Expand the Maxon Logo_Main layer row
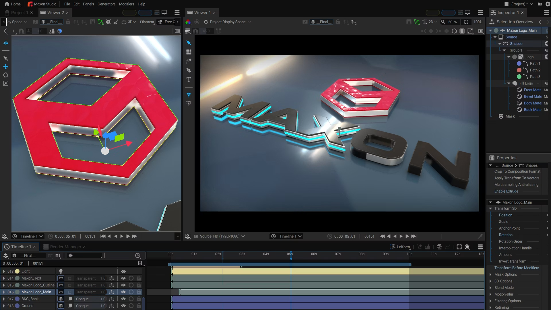The width and height of the screenshot is (551, 310). [4, 292]
